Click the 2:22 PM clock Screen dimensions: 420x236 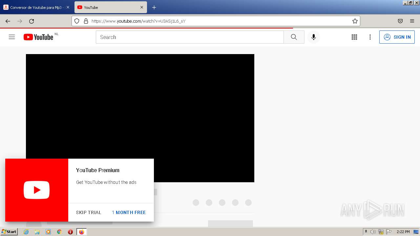pyautogui.click(x=403, y=232)
